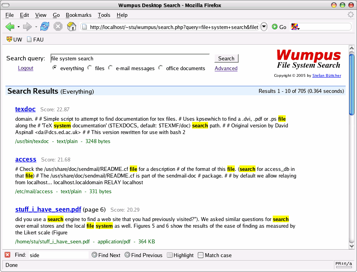Go to the Home page icon

(x=71, y=27)
